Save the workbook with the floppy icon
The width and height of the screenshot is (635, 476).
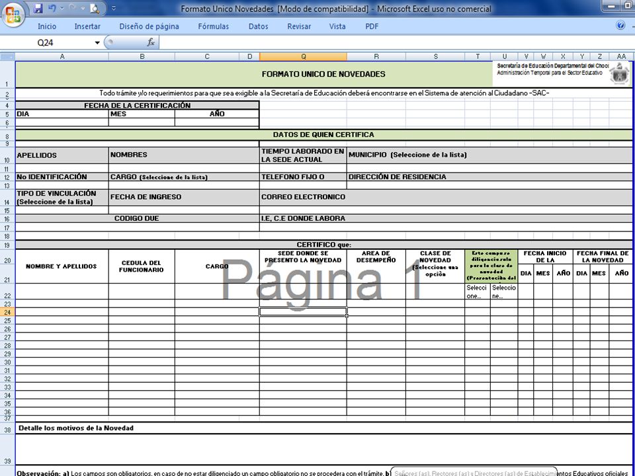(38, 8)
